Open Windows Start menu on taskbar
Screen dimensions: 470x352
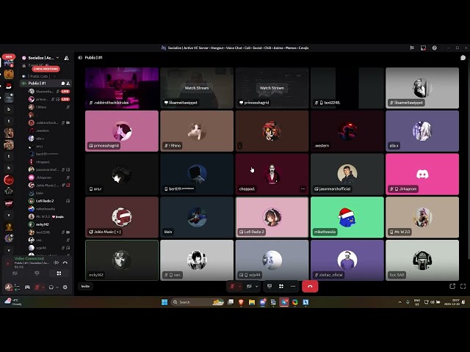click(x=164, y=302)
